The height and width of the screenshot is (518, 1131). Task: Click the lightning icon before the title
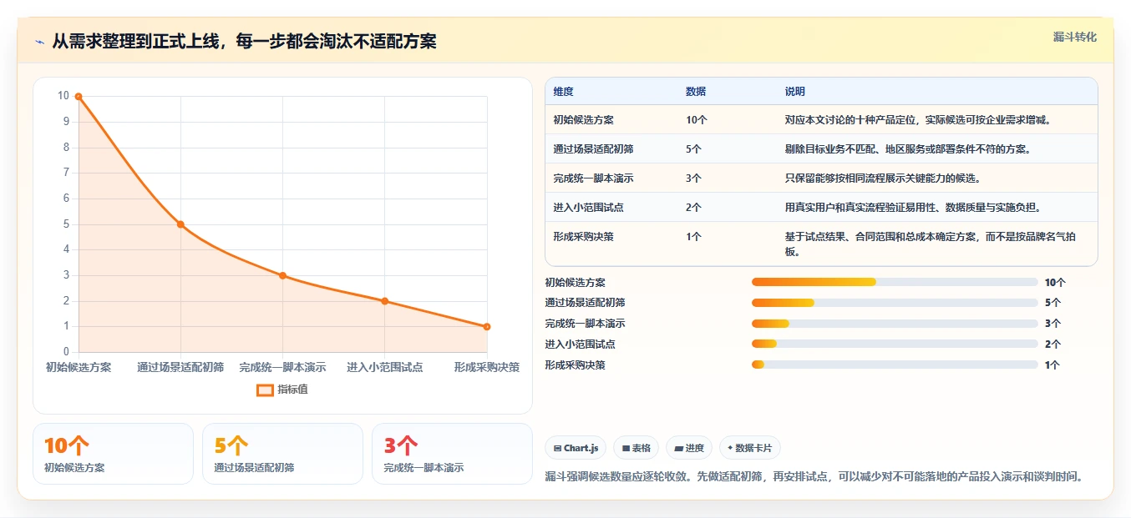click(39, 42)
